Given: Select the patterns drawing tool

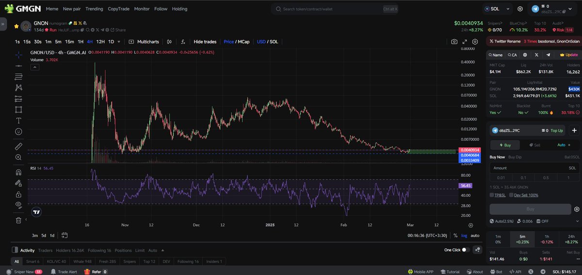Looking at the screenshot, I should (18, 88).
